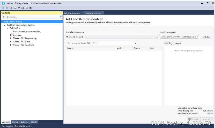Viewport: 215px width, 128px height.
Task: Select TFxxxx | TC3 Functions item
Action: coord(23,45)
